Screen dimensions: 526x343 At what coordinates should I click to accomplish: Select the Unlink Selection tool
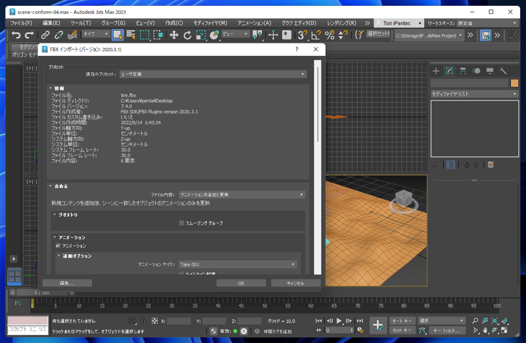[59, 35]
